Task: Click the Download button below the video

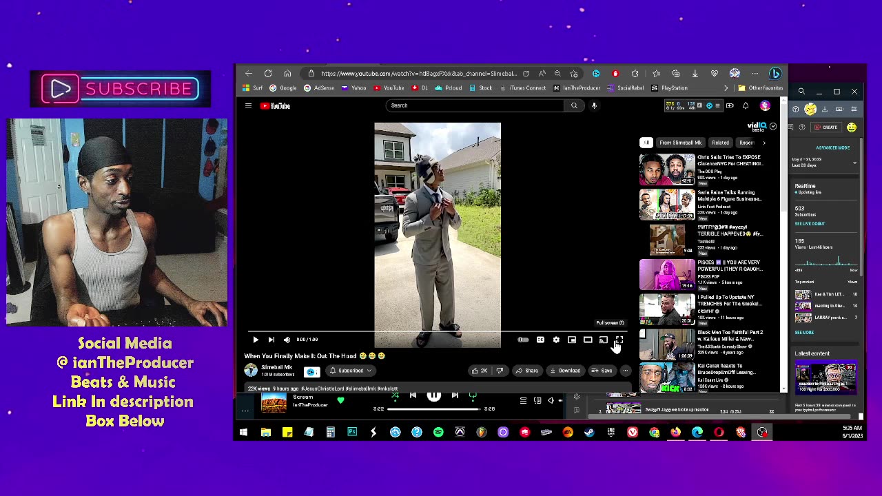Action: pyautogui.click(x=565, y=371)
